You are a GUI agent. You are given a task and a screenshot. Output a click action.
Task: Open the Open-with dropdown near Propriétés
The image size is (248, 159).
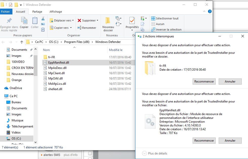tap(146, 18)
